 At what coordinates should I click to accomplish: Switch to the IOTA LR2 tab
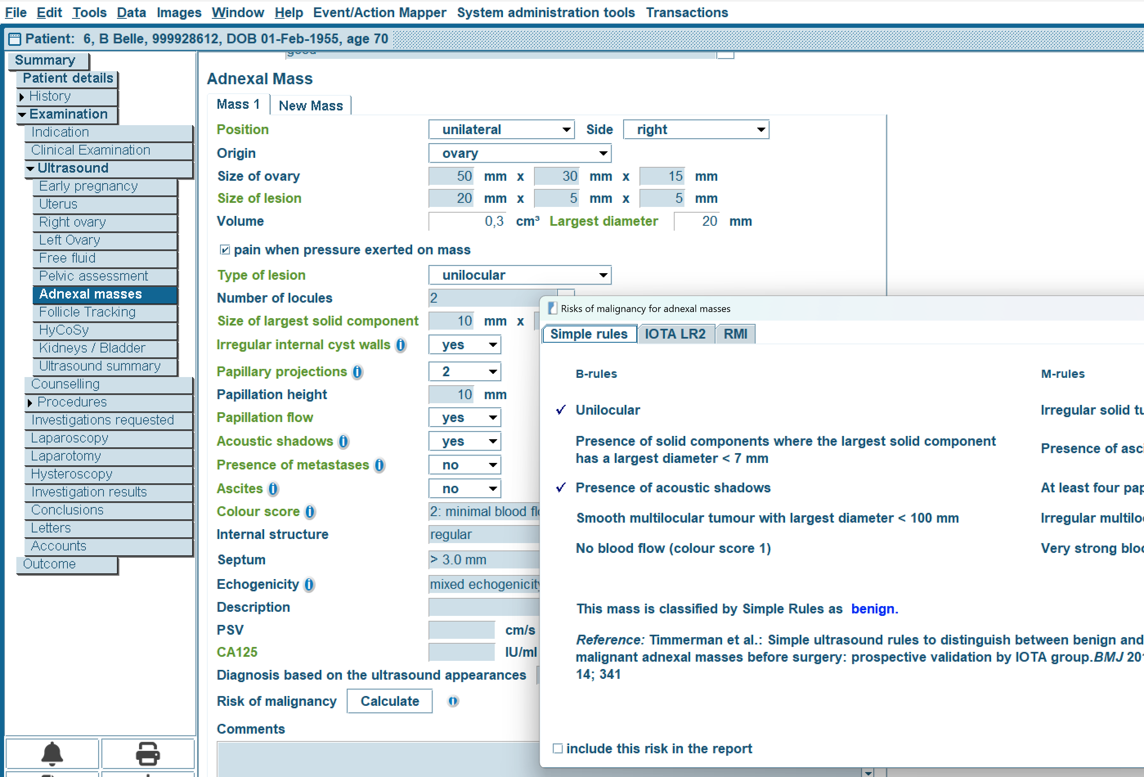(x=675, y=334)
